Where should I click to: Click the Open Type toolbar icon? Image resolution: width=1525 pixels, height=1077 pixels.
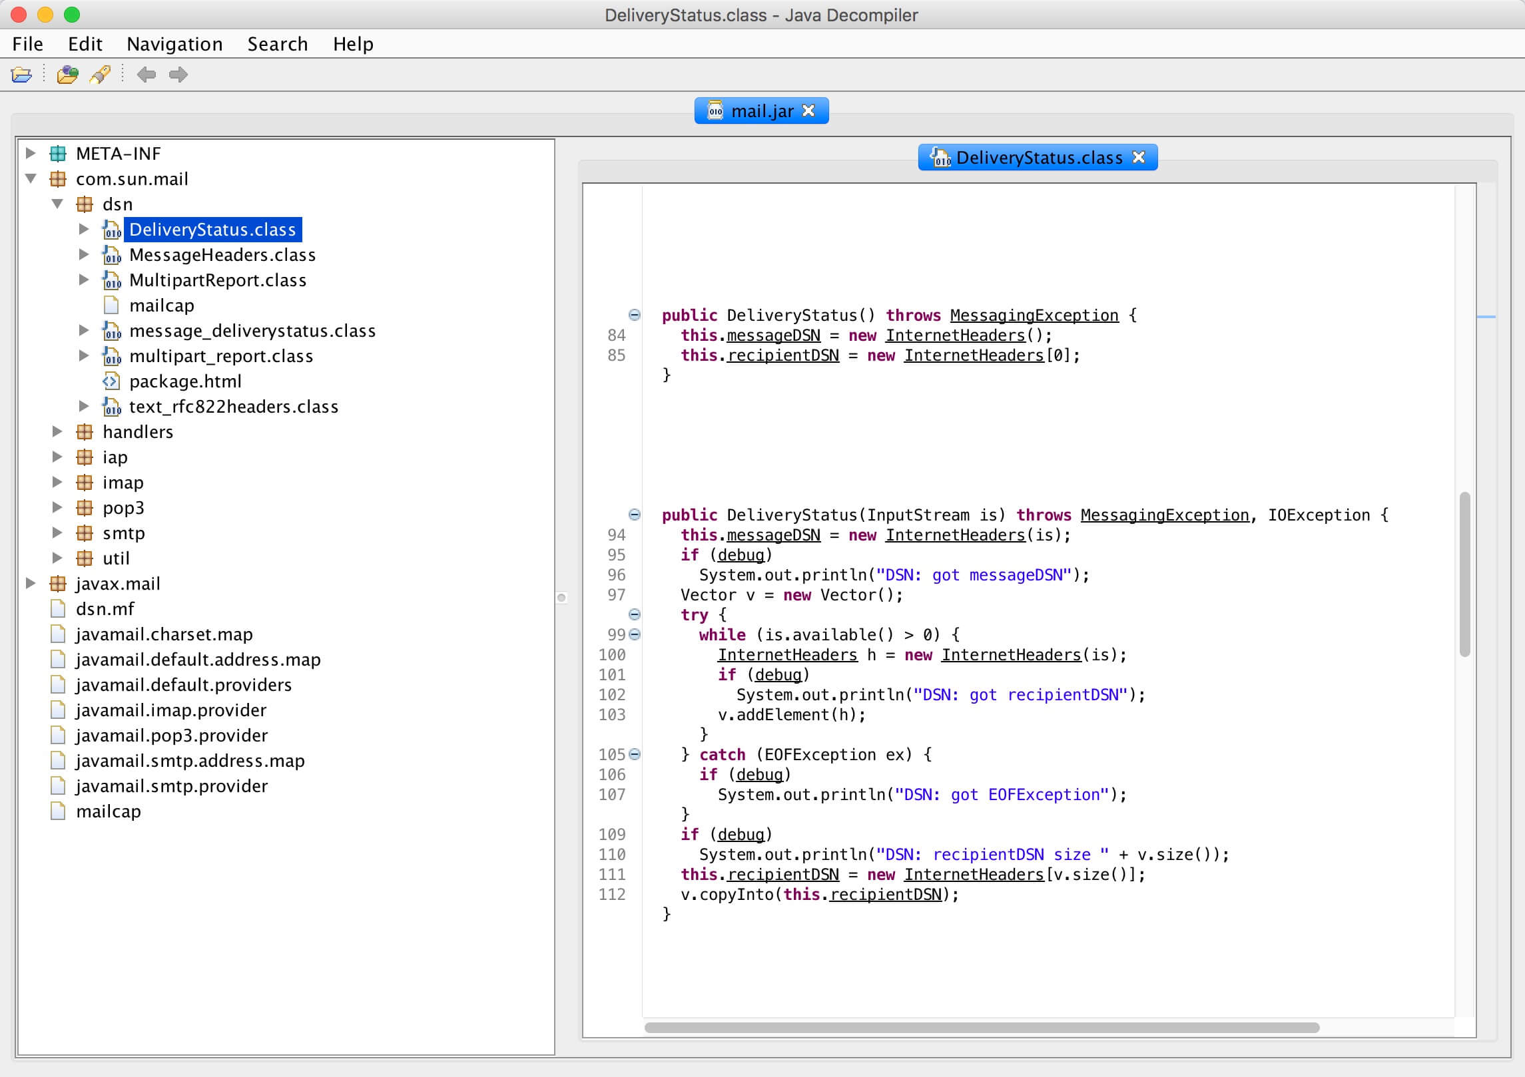67,75
